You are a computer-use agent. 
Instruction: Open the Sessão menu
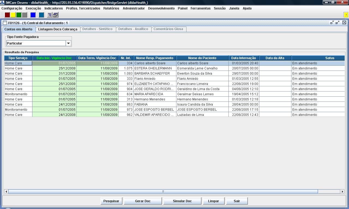220,8
